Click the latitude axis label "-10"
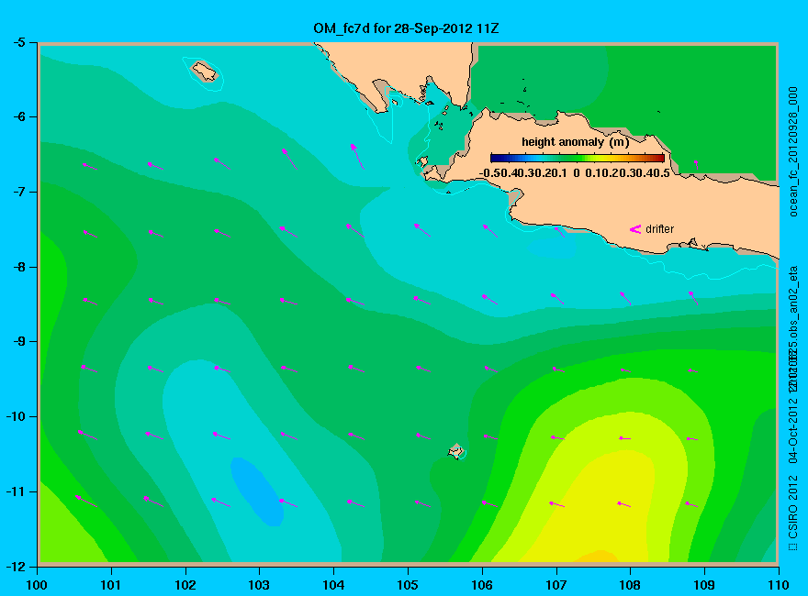 [x=16, y=416]
